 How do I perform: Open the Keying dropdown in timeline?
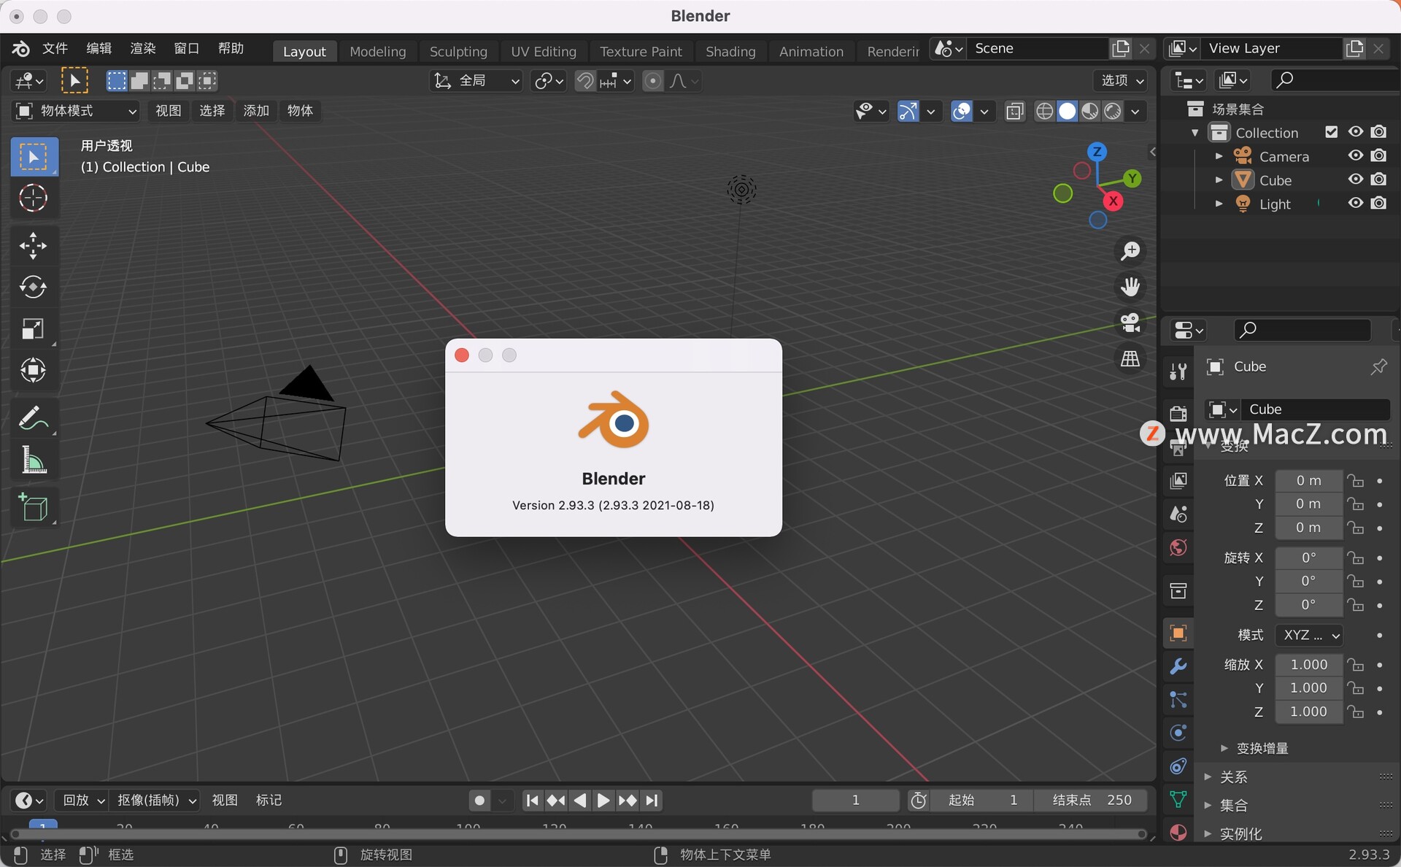coord(157,801)
